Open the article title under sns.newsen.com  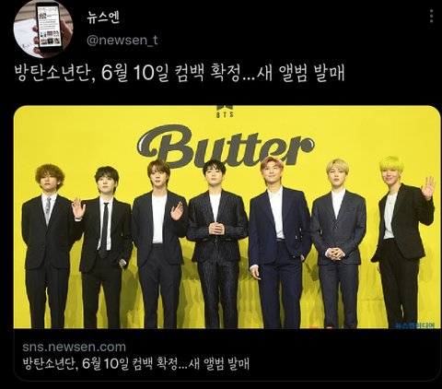[x=136, y=364]
